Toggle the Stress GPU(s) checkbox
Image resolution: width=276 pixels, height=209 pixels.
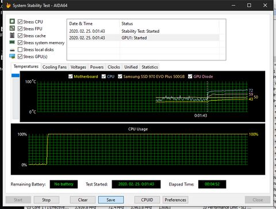tap(20, 56)
